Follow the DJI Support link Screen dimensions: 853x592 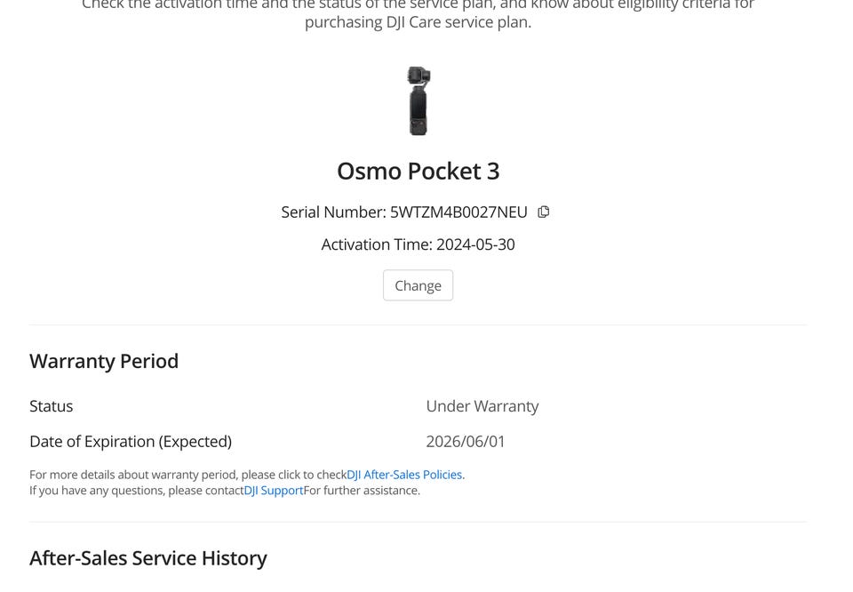(274, 490)
